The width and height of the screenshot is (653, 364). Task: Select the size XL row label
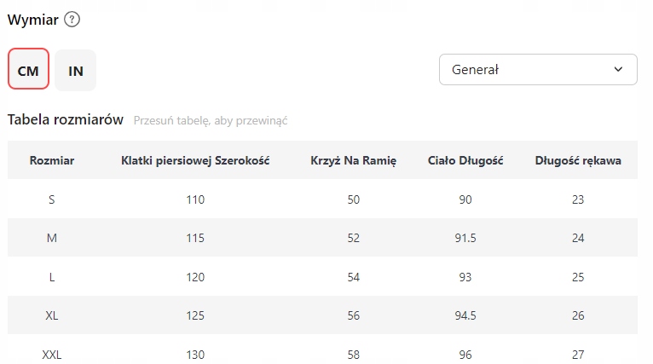51,315
